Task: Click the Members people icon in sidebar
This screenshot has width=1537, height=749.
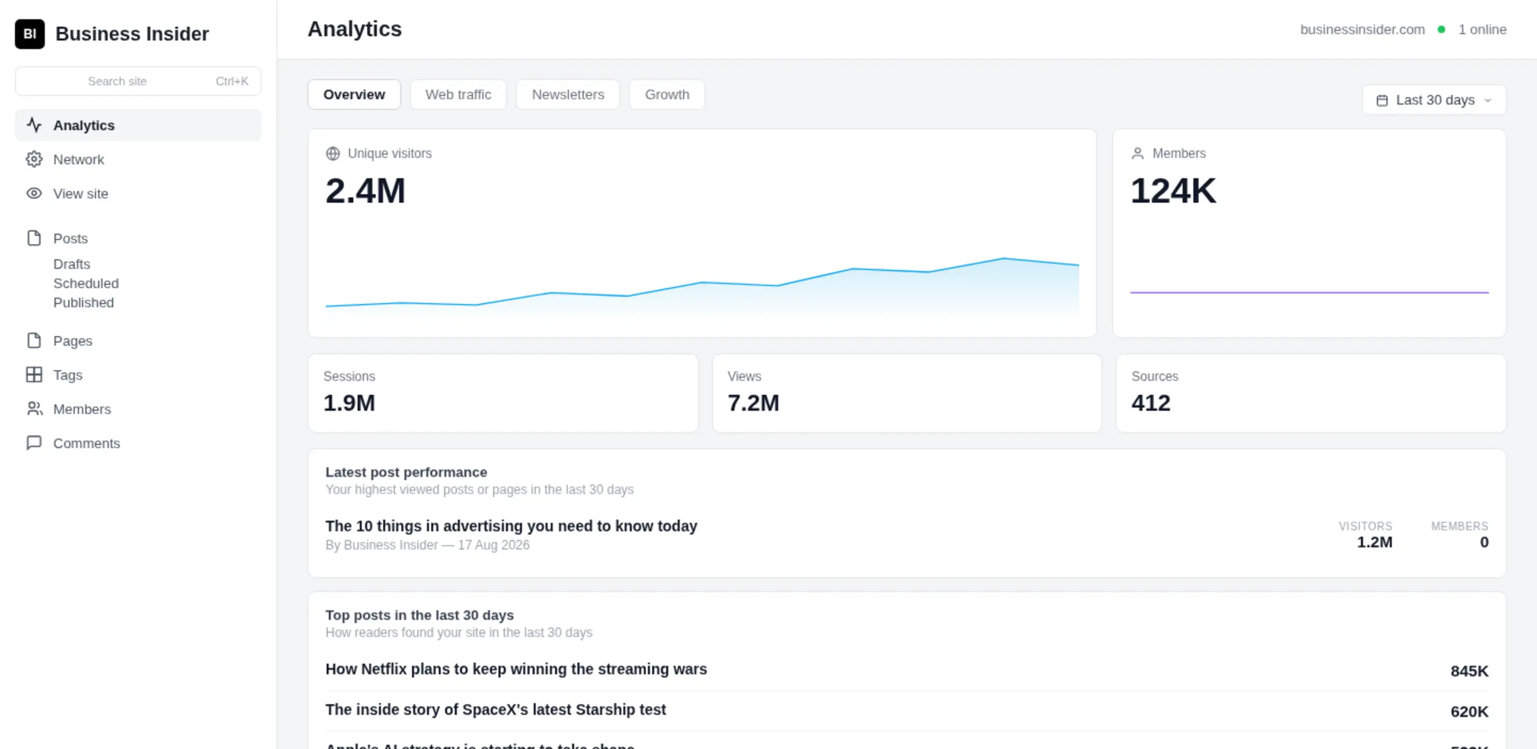Action: (x=34, y=409)
